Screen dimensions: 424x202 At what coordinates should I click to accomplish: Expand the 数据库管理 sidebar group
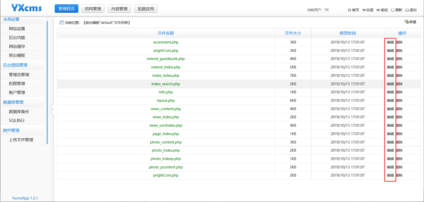tap(13, 102)
